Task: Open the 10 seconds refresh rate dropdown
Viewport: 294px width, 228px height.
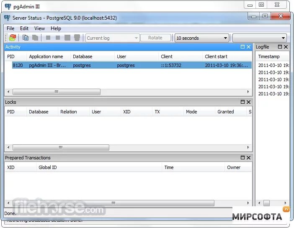Action: pos(202,38)
